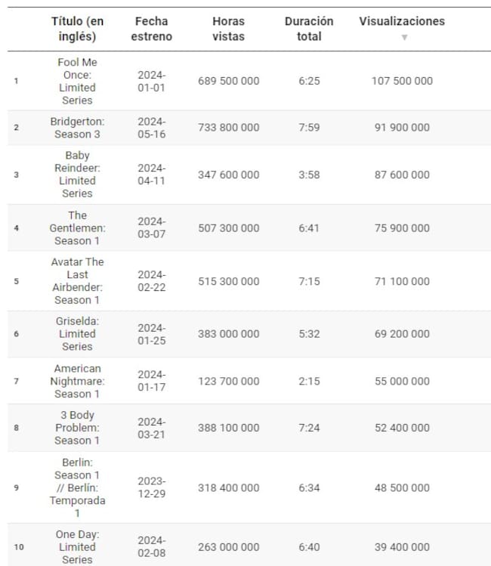Viewport: 491px width, 566px height.
Task: Select the 3 Body Problem: Season 1 title
Action: (77, 428)
